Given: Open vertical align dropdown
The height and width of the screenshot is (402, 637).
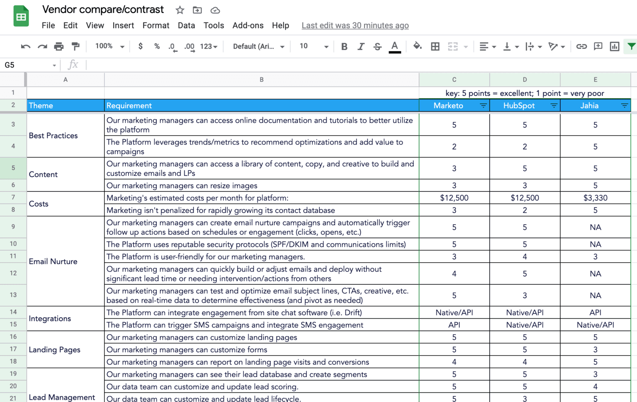Looking at the screenshot, I should pos(511,46).
